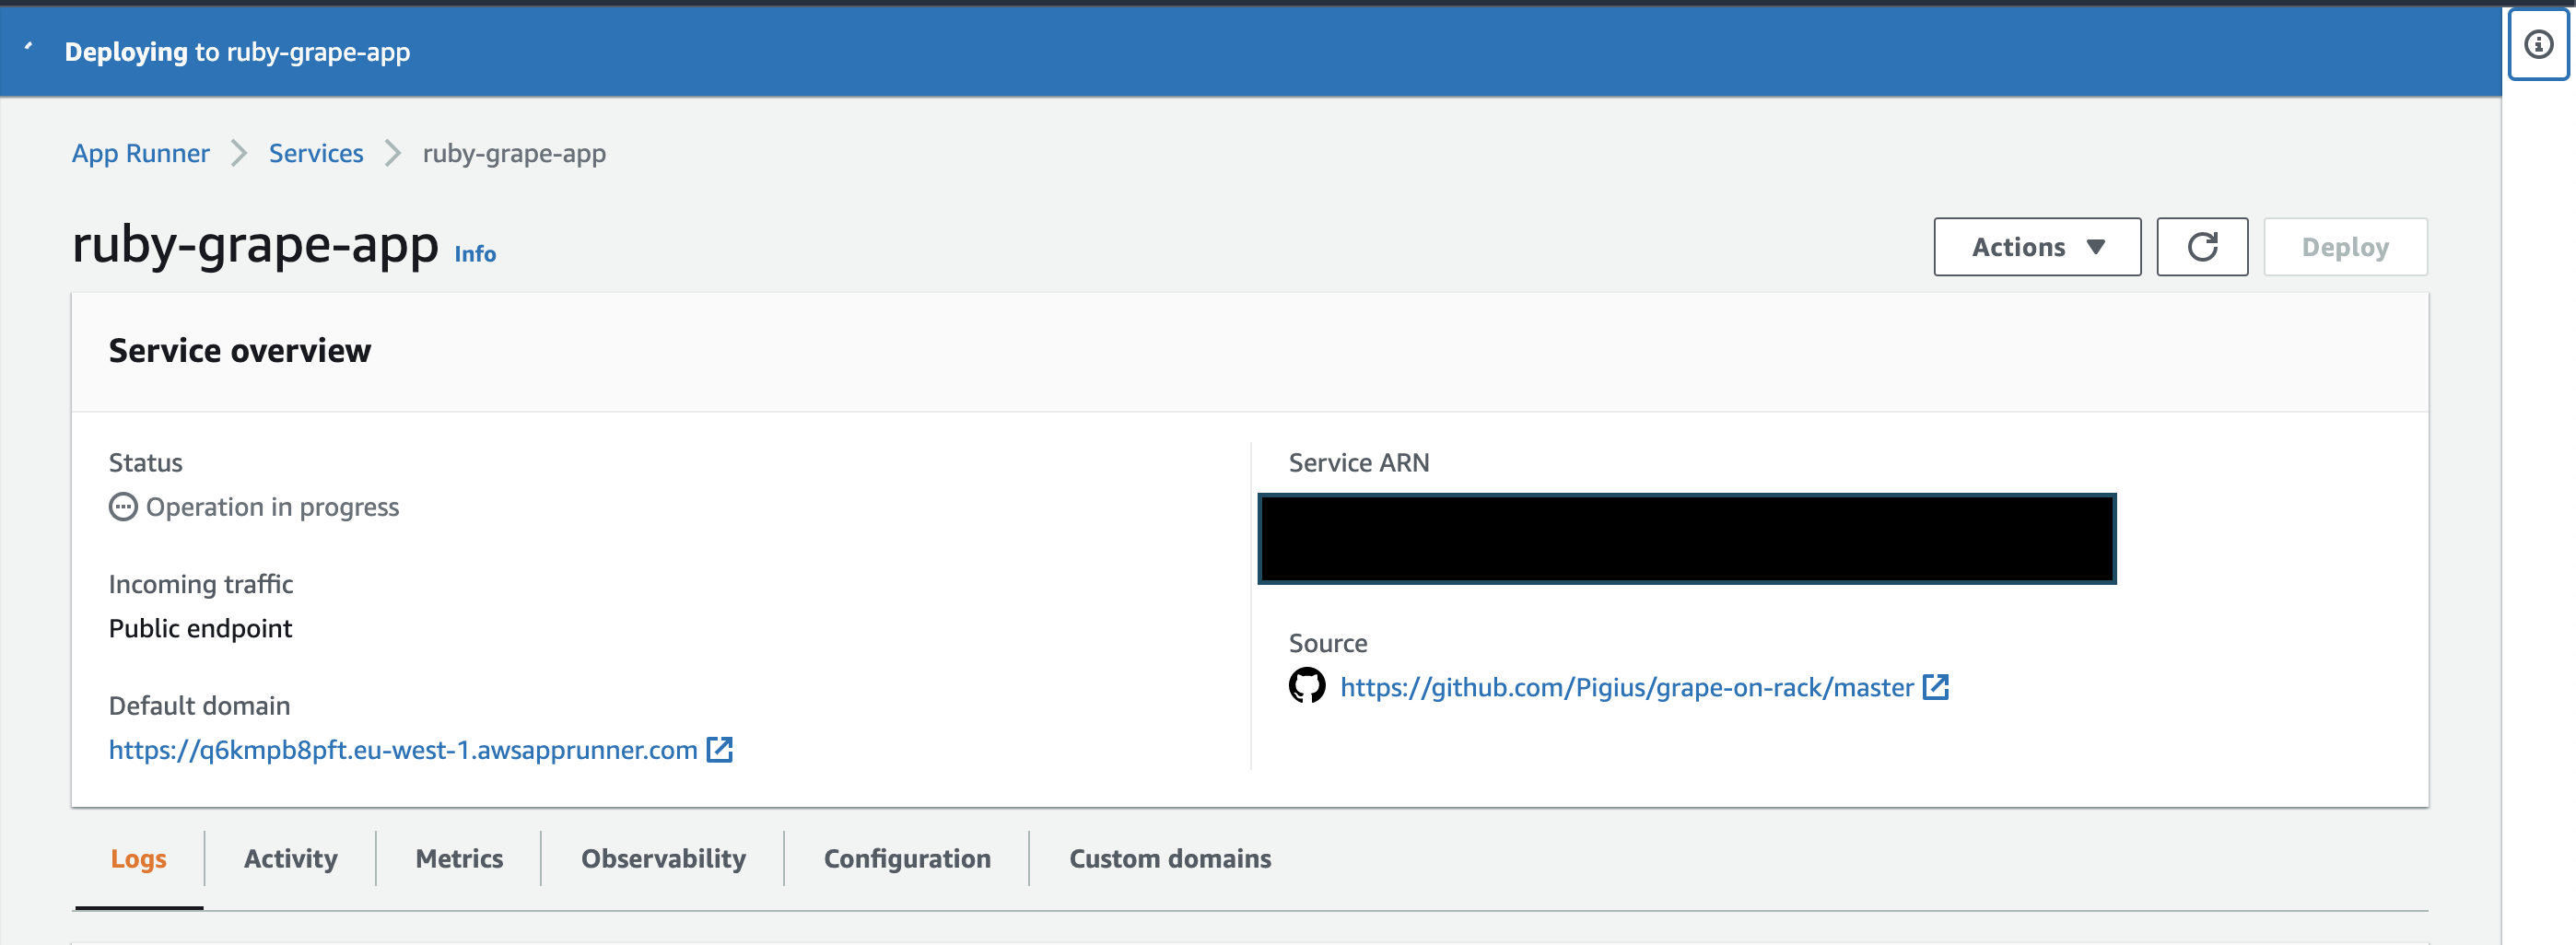Switch to the Logs tab
This screenshot has height=945, width=2576.
(x=138, y=859)
